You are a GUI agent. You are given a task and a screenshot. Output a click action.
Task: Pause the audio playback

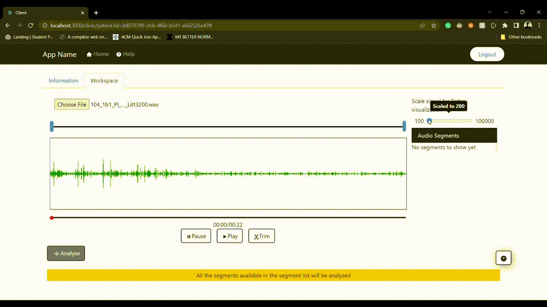pos(196,236)
